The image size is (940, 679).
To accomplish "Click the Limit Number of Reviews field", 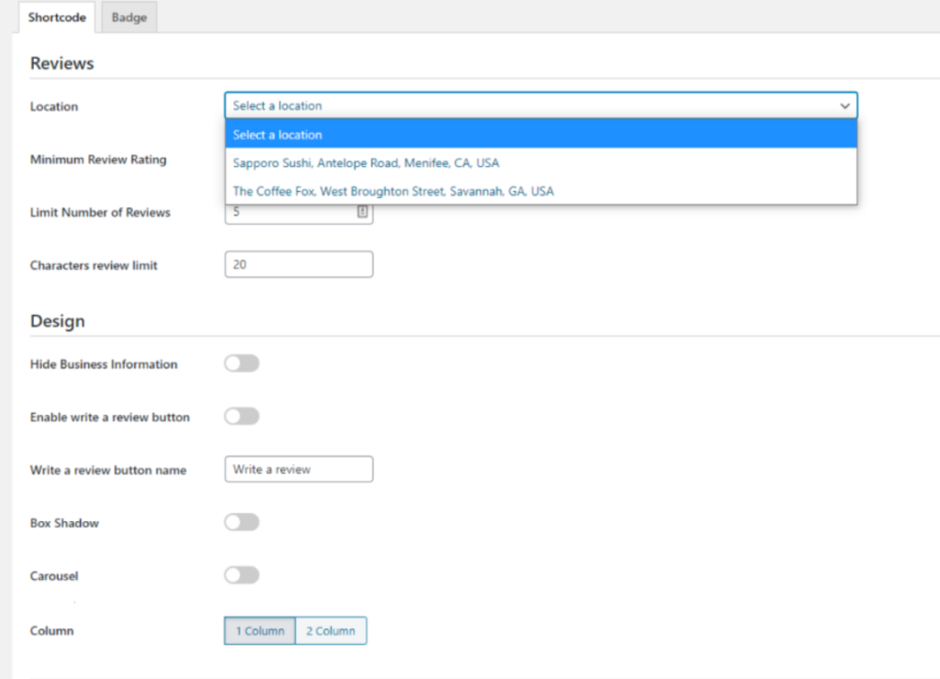I will [x=298, y=214].
